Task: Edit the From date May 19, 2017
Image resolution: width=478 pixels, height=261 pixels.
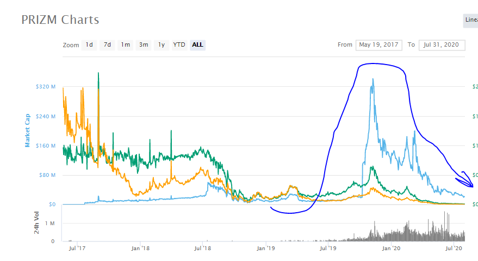Action: (378, 45)
